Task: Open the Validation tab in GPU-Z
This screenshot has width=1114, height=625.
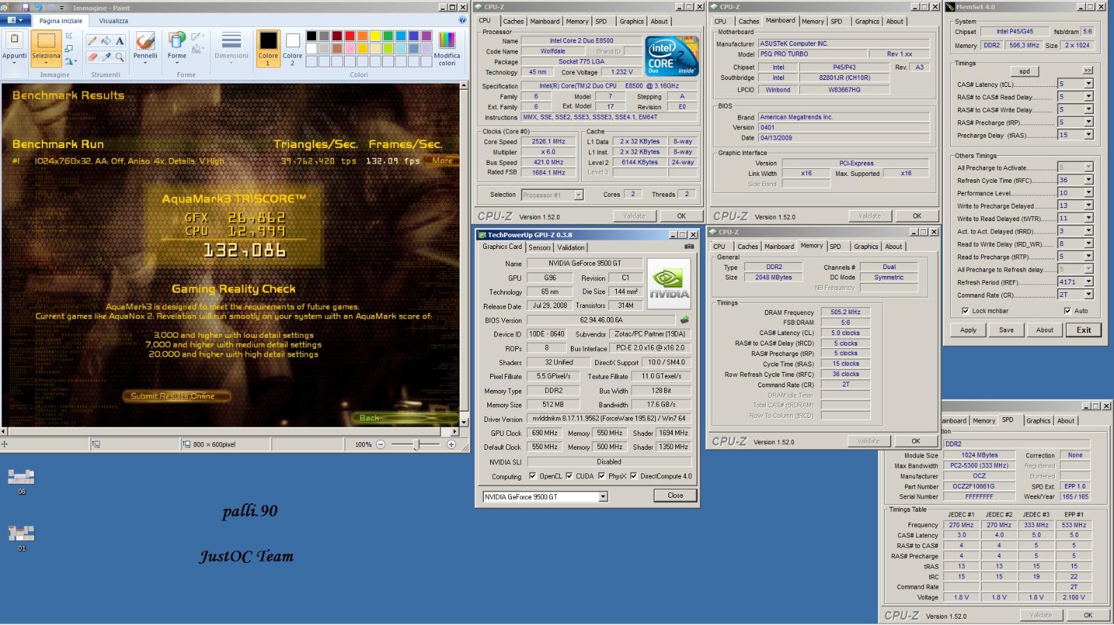Action: (571, 247)
